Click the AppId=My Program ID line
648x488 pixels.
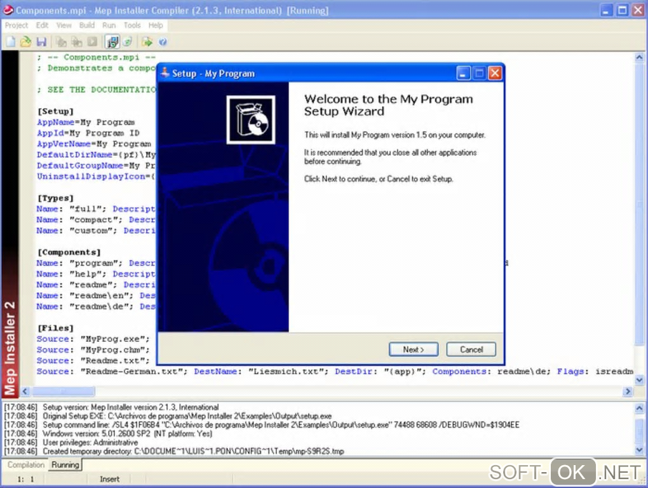coord(88,133)
